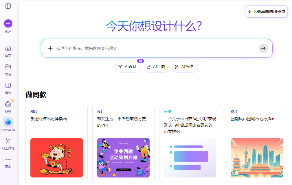Select the AI写作 option
Viewport: 292px width, 185px height.
(185, 67)
